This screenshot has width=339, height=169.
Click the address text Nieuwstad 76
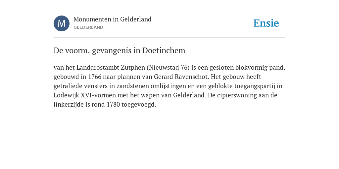point(168,67)
